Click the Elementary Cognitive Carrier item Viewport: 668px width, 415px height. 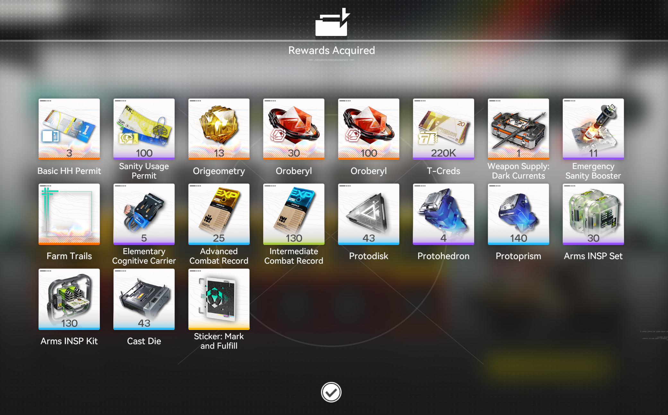tap(144, 214)
